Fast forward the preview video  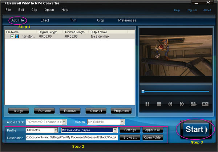[x=182, y=104]
